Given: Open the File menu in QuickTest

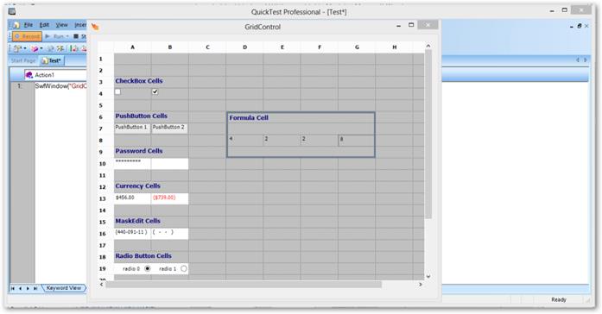Looking at the screenshot, I should (x=29, y=25).
